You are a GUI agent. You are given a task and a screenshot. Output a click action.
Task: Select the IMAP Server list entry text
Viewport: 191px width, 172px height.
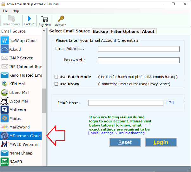coord(21,58)
